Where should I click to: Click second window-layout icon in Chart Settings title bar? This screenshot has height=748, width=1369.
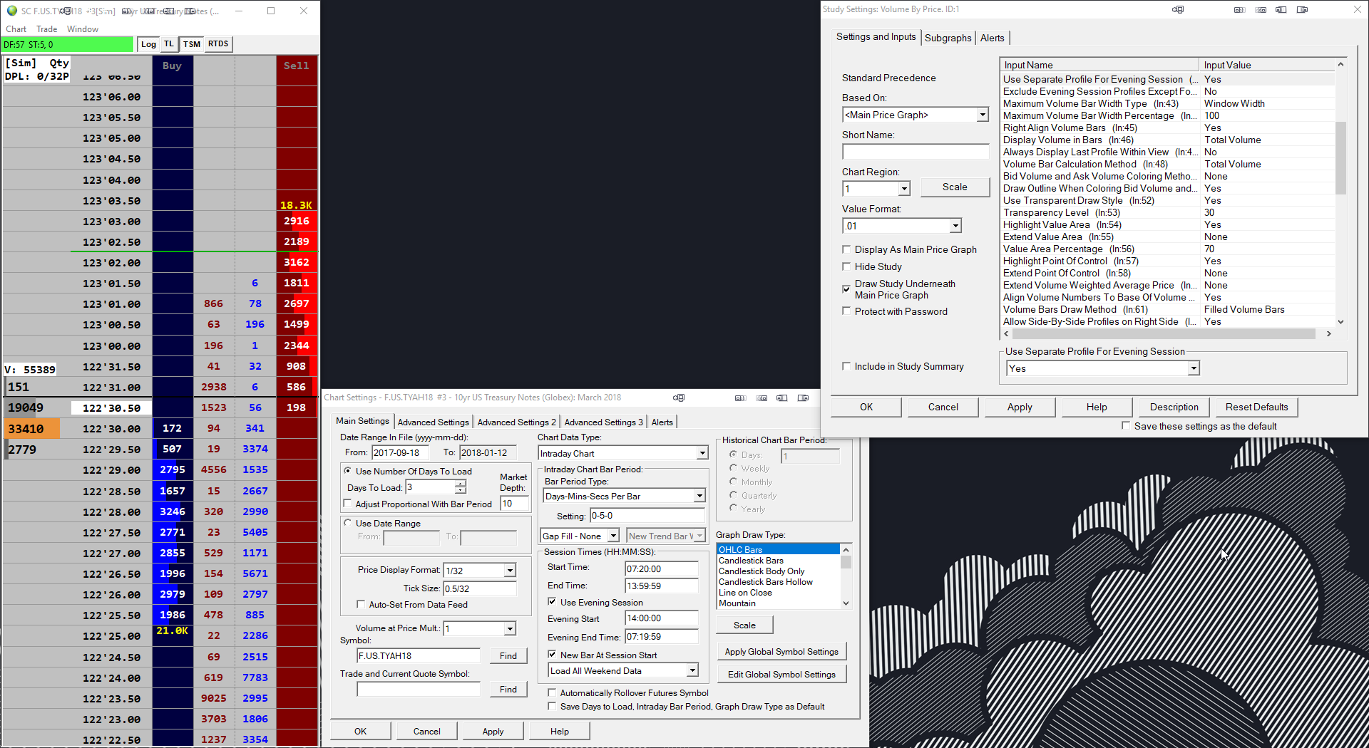coord(762,398)
